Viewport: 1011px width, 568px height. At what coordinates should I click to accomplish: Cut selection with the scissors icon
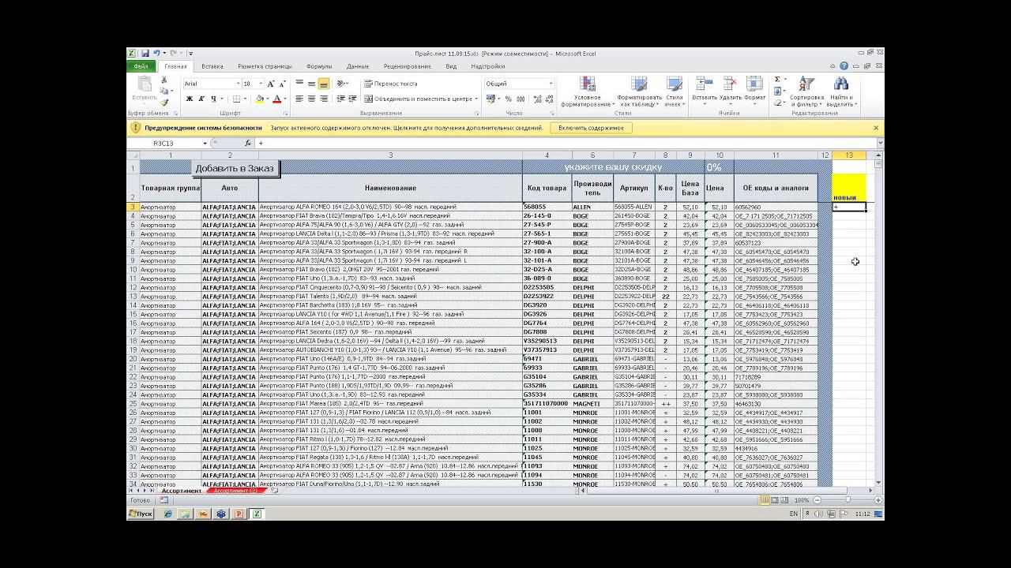pos(164,80)
